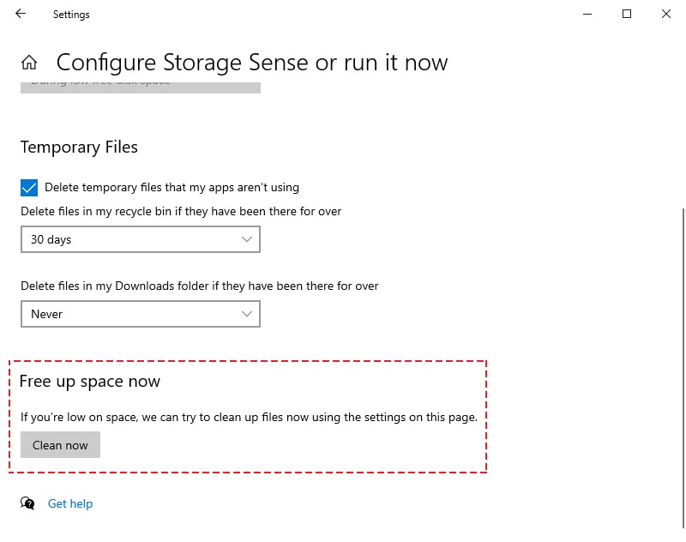The width and height of the screenshot is (686, 542).
Task: Click the Get help chat icon
Action: (x=27, y=504)
